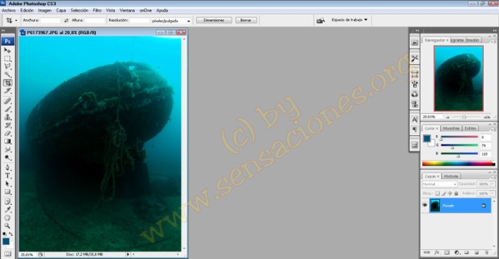Open the Filtro menu
The width and height of the screenshot is (499, 259).
[97, 11]
